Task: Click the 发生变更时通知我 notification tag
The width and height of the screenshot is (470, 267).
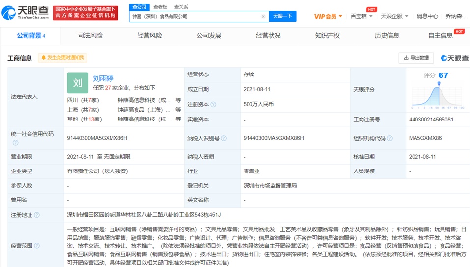Action: click(62, 58)
